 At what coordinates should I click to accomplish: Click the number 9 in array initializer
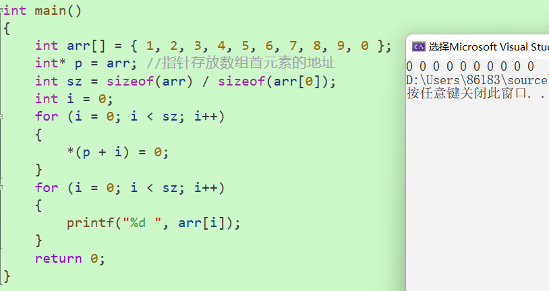[x=341, y=46]
